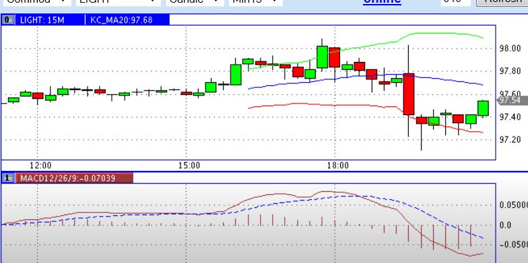Screen dimensions: 528x263
Task: Click the 97.80 price axis label
Action: 510,71
